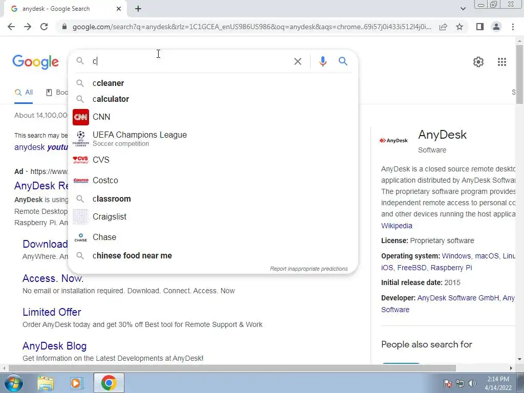Click the horizontal page scrollbar
Screen dimensions: 524x393
point(232,368)
